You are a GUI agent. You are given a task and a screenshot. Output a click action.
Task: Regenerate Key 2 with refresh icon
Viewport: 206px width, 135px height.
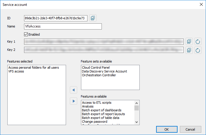(198, 50)
